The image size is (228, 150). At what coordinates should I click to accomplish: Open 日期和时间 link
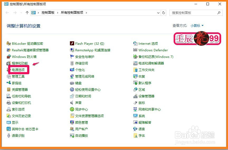pos(83,96)
